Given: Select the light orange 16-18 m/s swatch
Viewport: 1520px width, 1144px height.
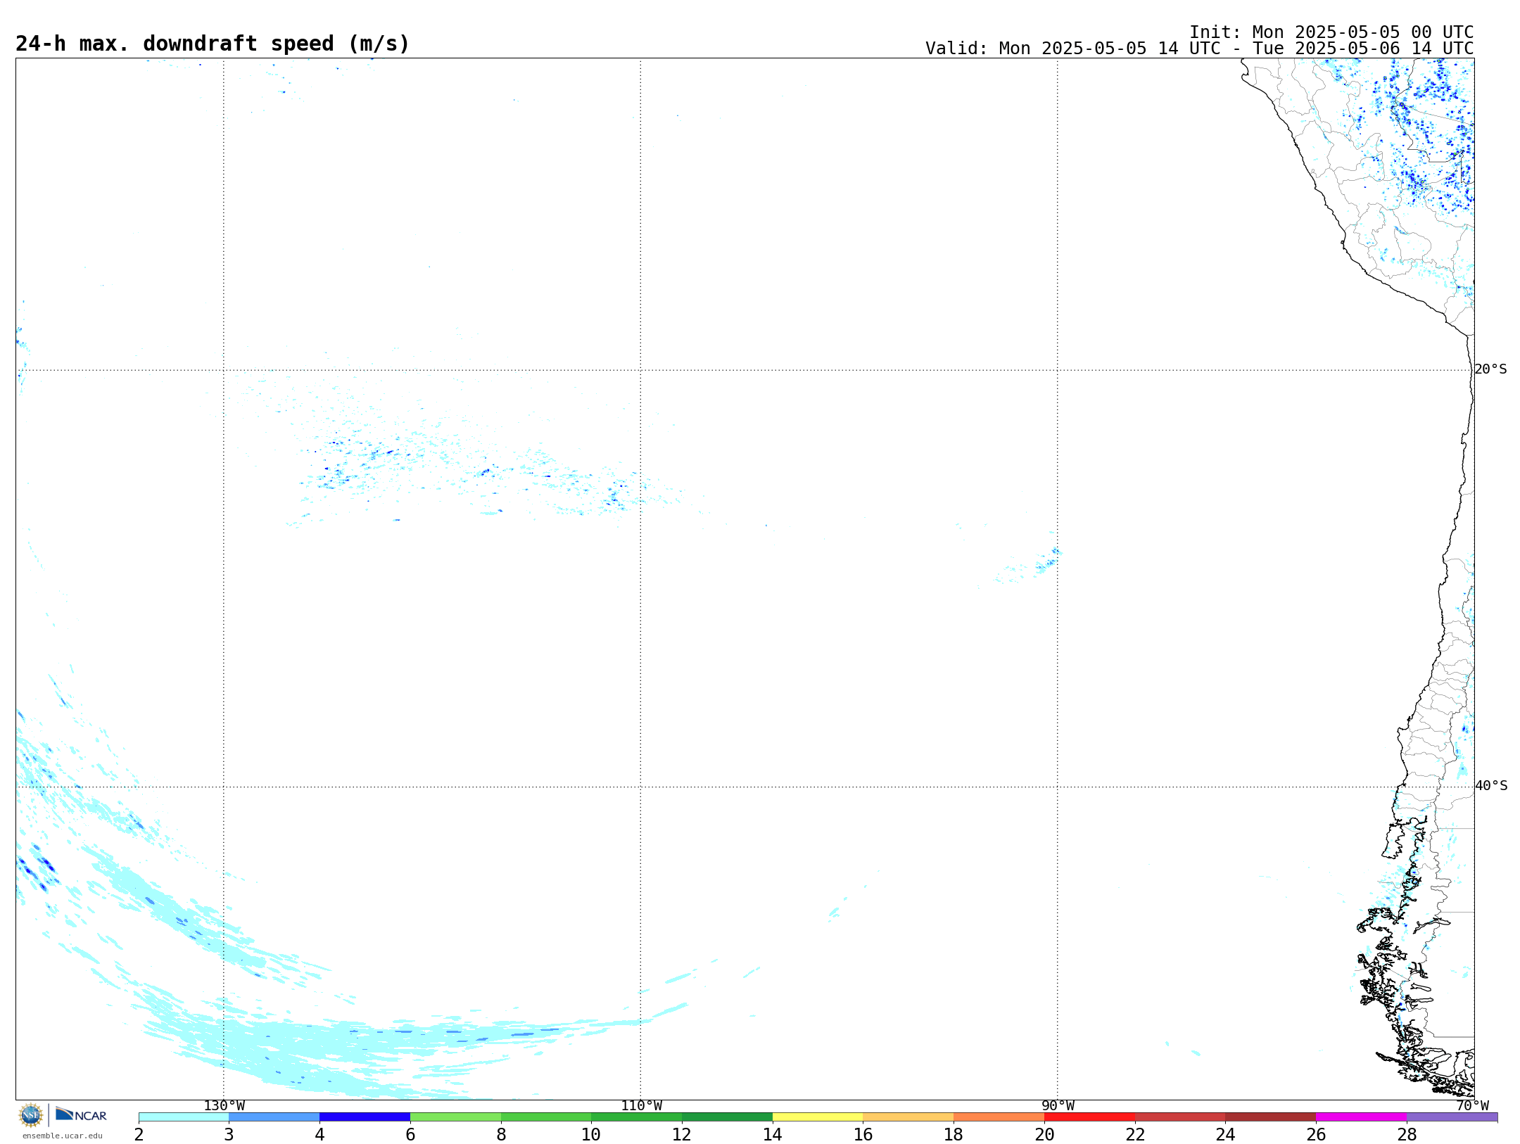Looking at the screenshot, I should [908, 1117].
